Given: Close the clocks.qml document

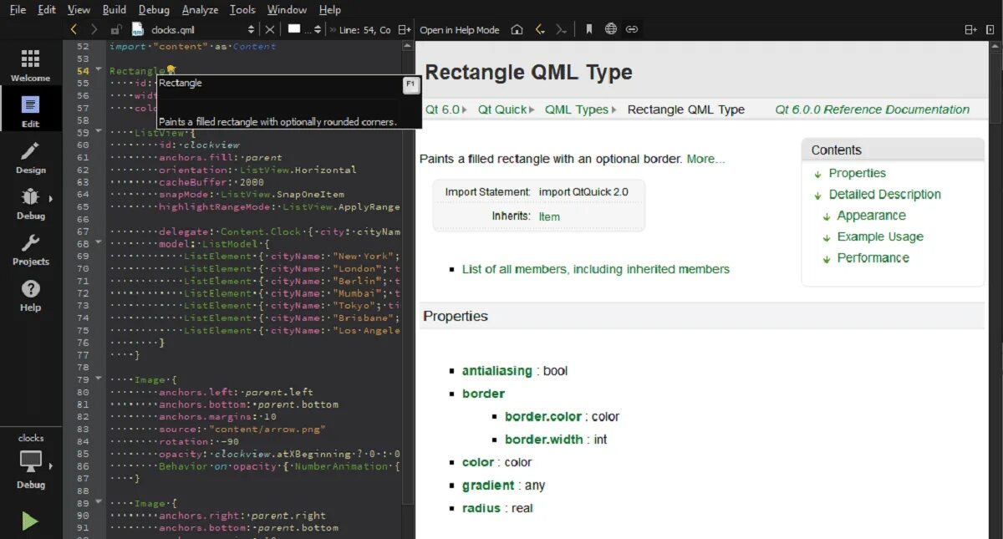Looking at the screenshot, I should coord(269,29).
